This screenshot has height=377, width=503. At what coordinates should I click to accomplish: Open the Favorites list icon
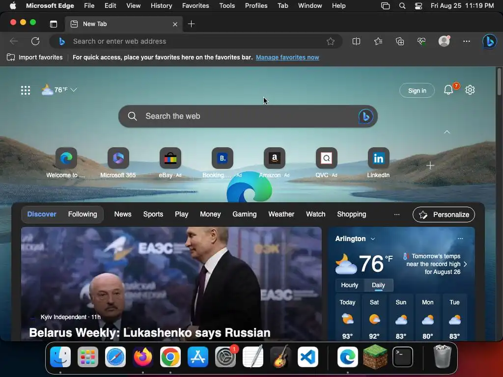click(378, 41)
